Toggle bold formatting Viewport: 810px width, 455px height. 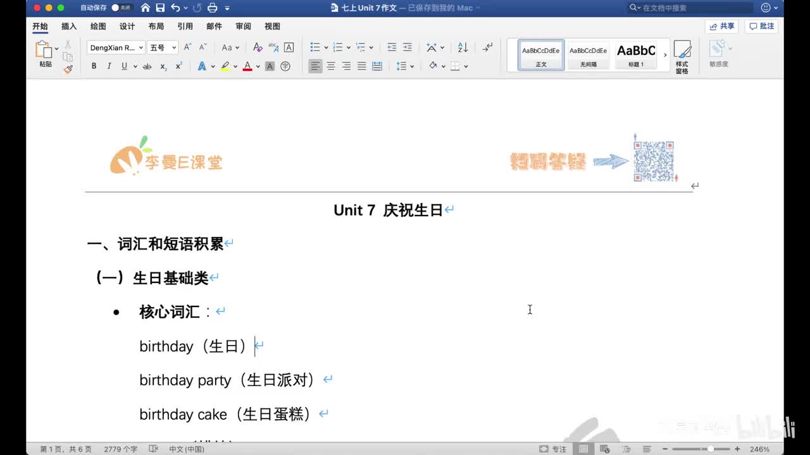tap(94, 66)
